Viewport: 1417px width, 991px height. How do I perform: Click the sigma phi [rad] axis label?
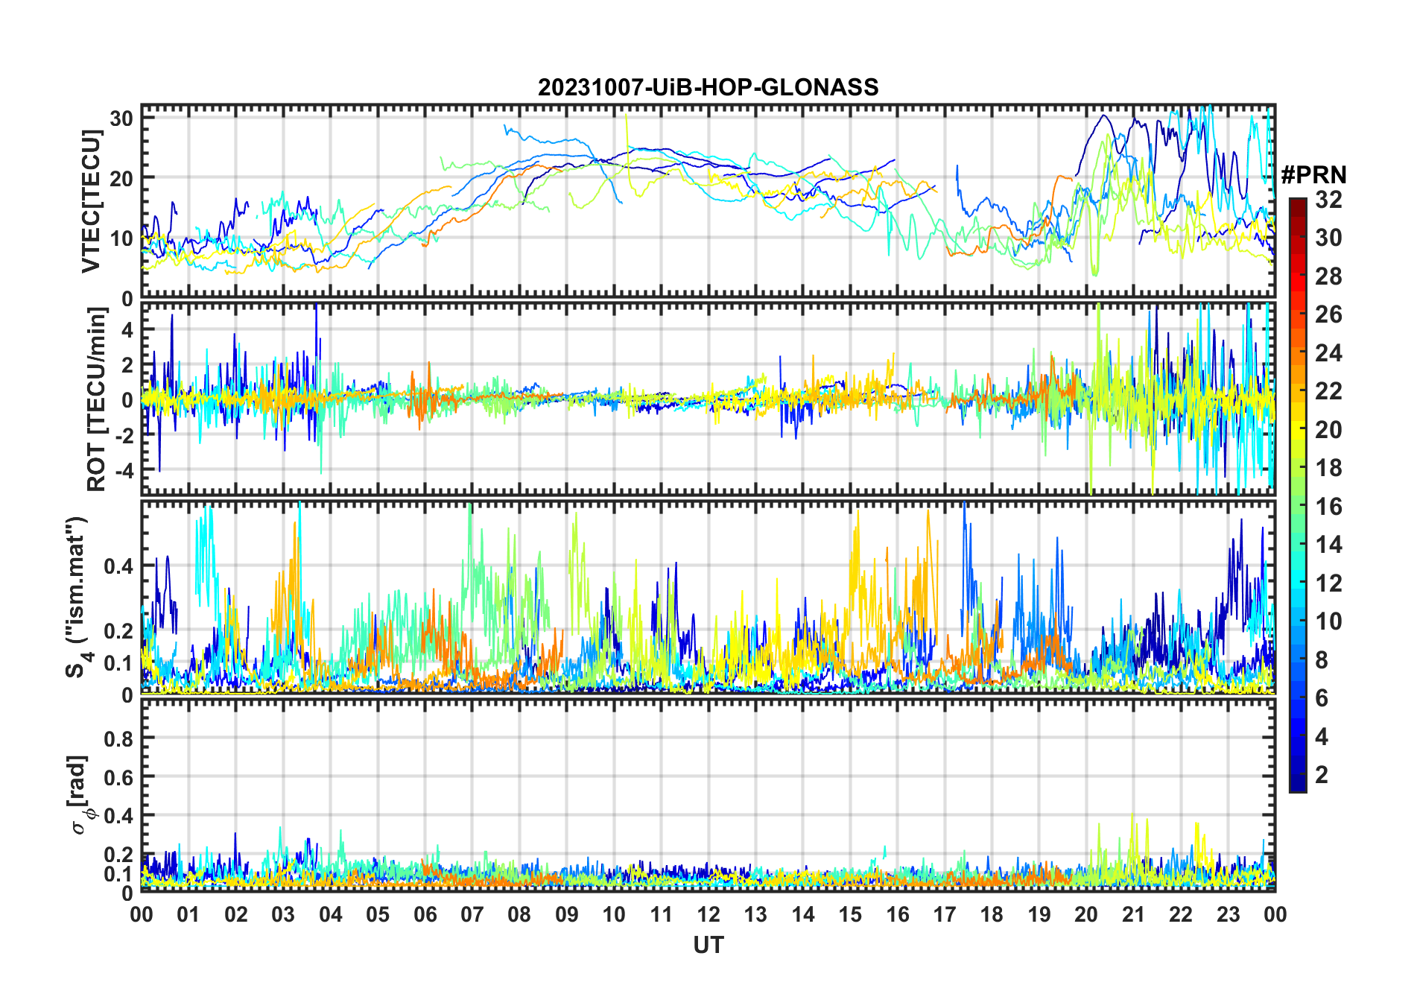point(82,795)
